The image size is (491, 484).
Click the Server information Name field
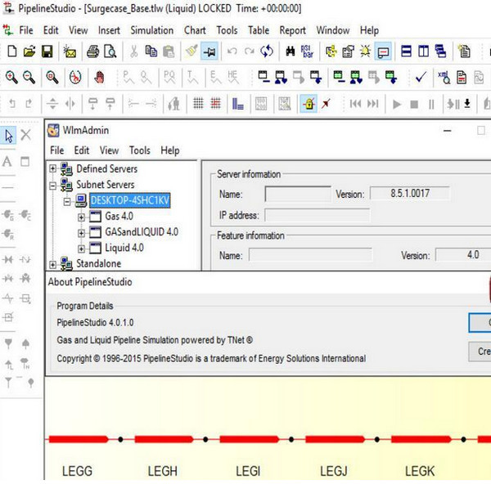[297, 195]
